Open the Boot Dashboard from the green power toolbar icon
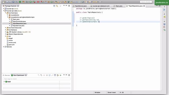The image size is (169, 95). tap(20, 2)
